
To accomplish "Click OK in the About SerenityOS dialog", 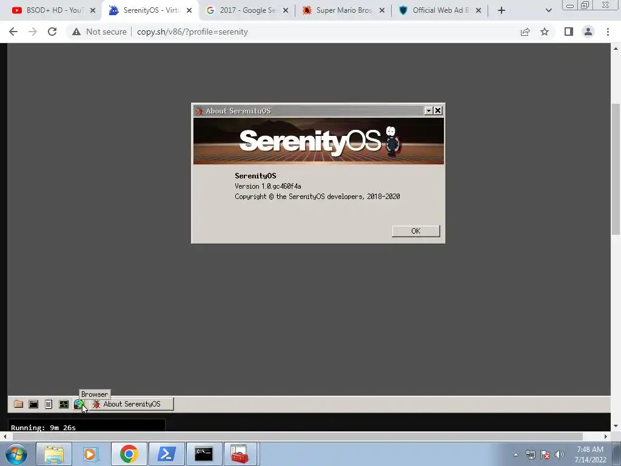I will 416,231.
